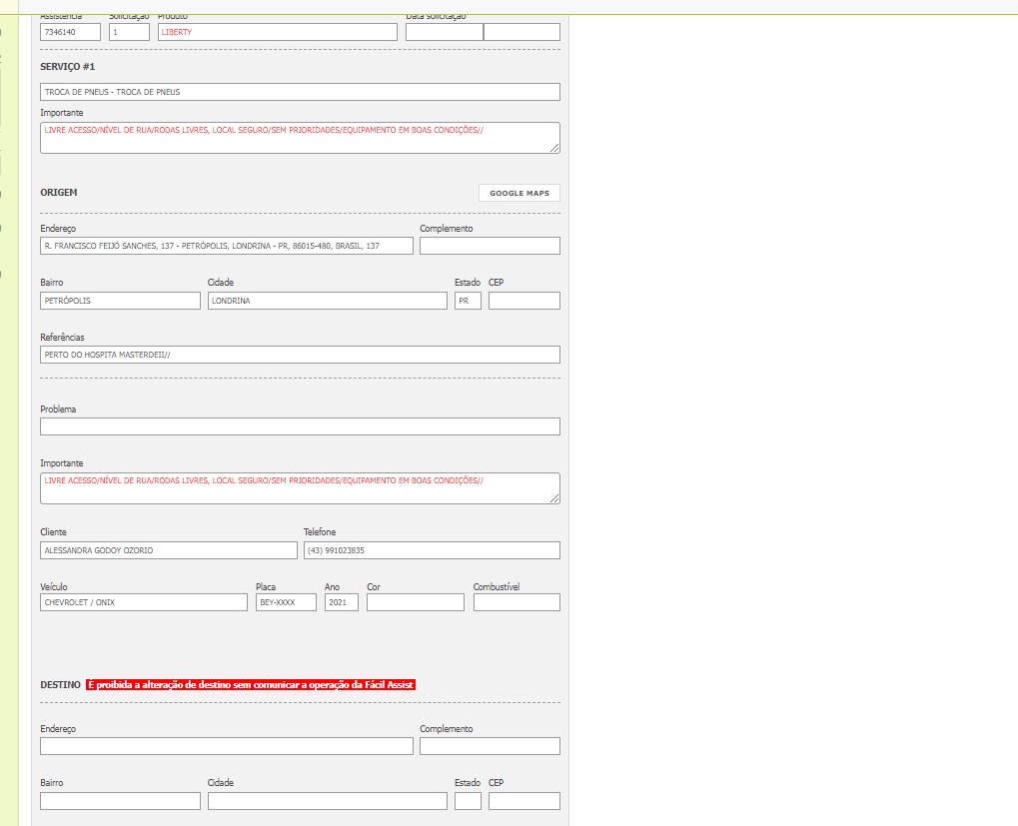Image resolution: width=1018 pixels, height=826 pixels.
Task: Focus the Destino Complemento field
Action: pos(490,745)
